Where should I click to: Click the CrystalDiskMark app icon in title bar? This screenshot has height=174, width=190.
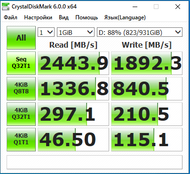click(6, 7)
